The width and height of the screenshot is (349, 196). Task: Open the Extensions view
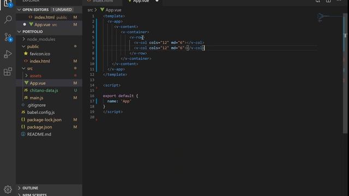[x=8, y=71]
